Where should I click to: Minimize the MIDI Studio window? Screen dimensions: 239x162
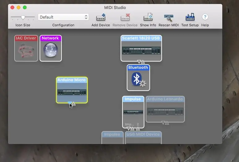(19, 7)
